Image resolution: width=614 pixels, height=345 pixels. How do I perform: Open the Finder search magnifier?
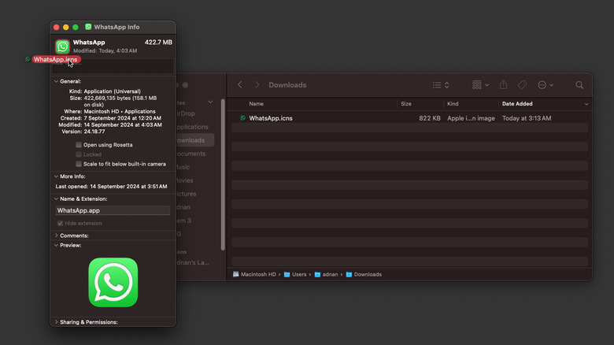tap(579, 85)
